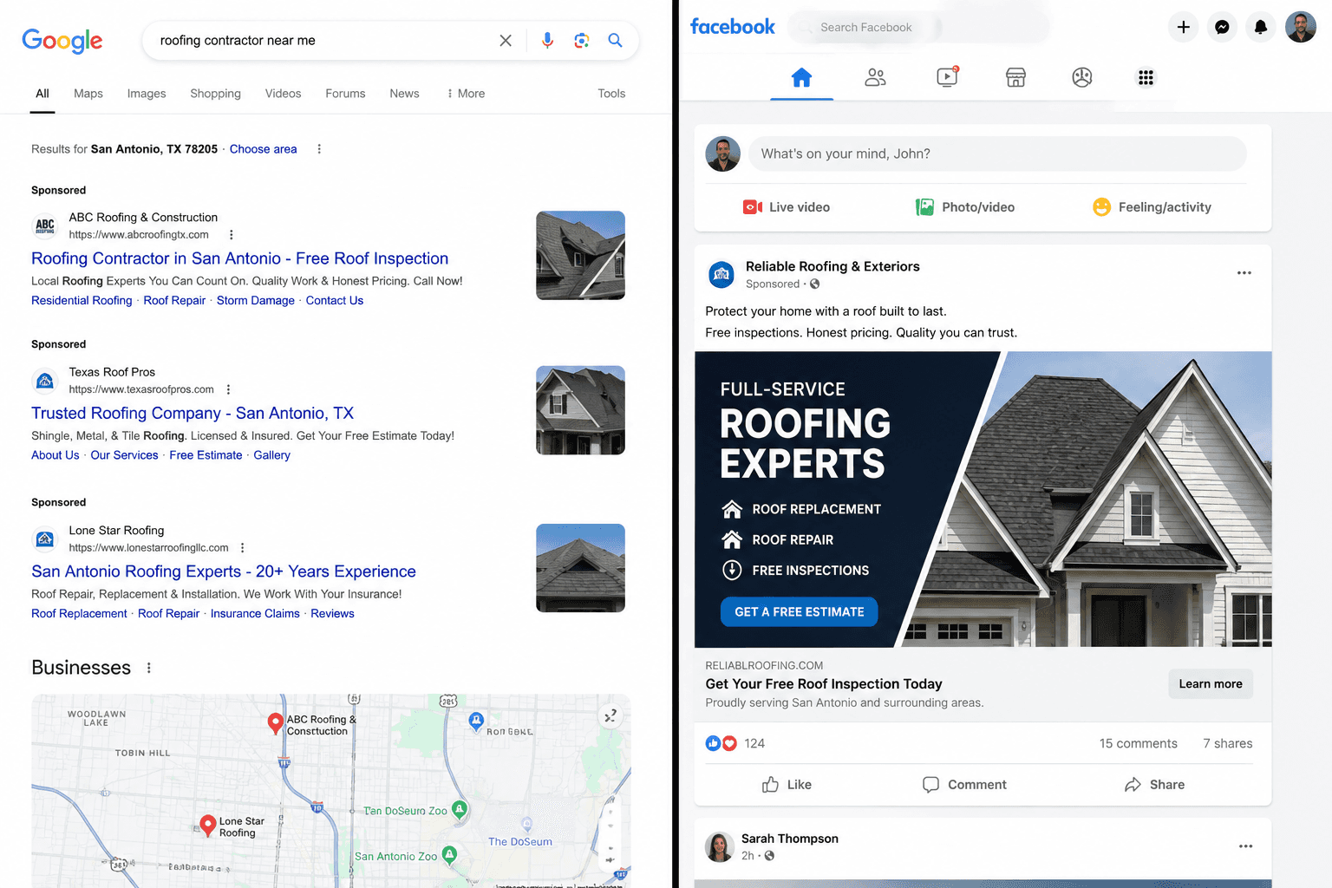Start a Live video post
Viewport: 1332px width, 888px height.
point(787,207)
